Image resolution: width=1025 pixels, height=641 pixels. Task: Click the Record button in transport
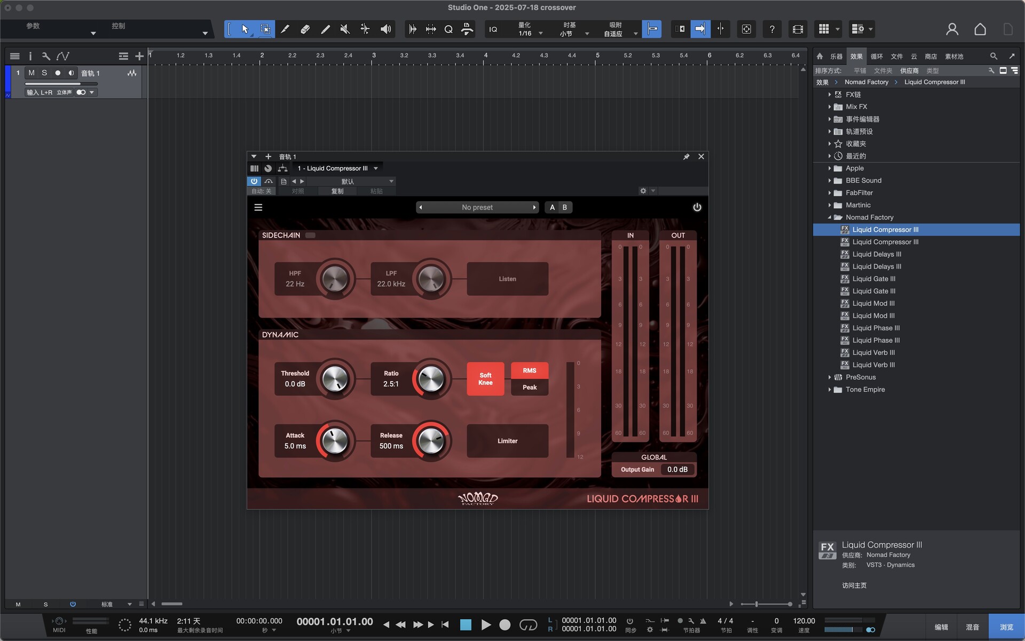[x=504, y=624]
